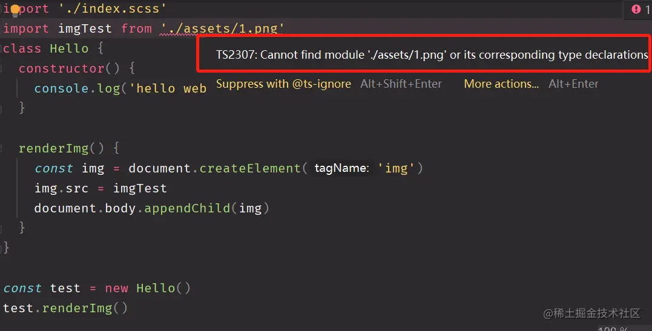Click the createElement method call
The width and height of the screenshot is (652, 331).
tap(250, 168)
